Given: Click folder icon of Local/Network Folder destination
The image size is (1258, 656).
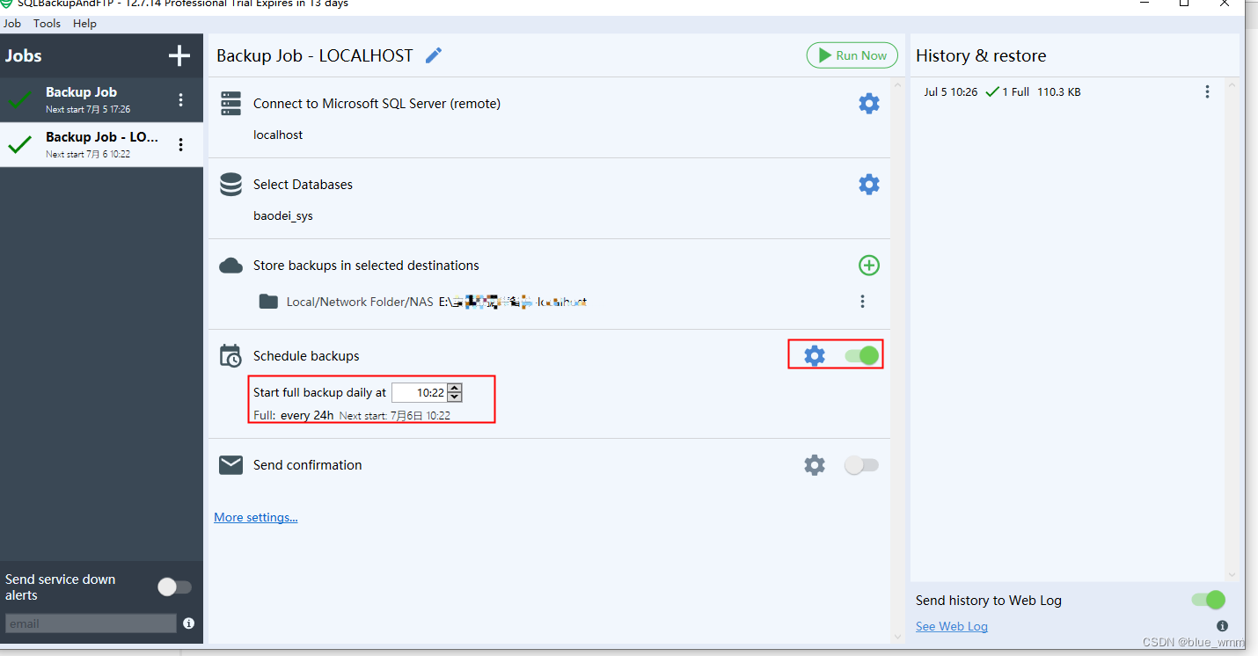Looking at the screenshot, I should point(268,302).
